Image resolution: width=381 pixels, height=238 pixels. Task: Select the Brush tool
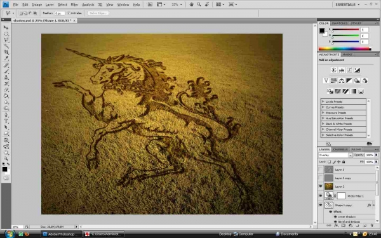click(x=6, y=71)
